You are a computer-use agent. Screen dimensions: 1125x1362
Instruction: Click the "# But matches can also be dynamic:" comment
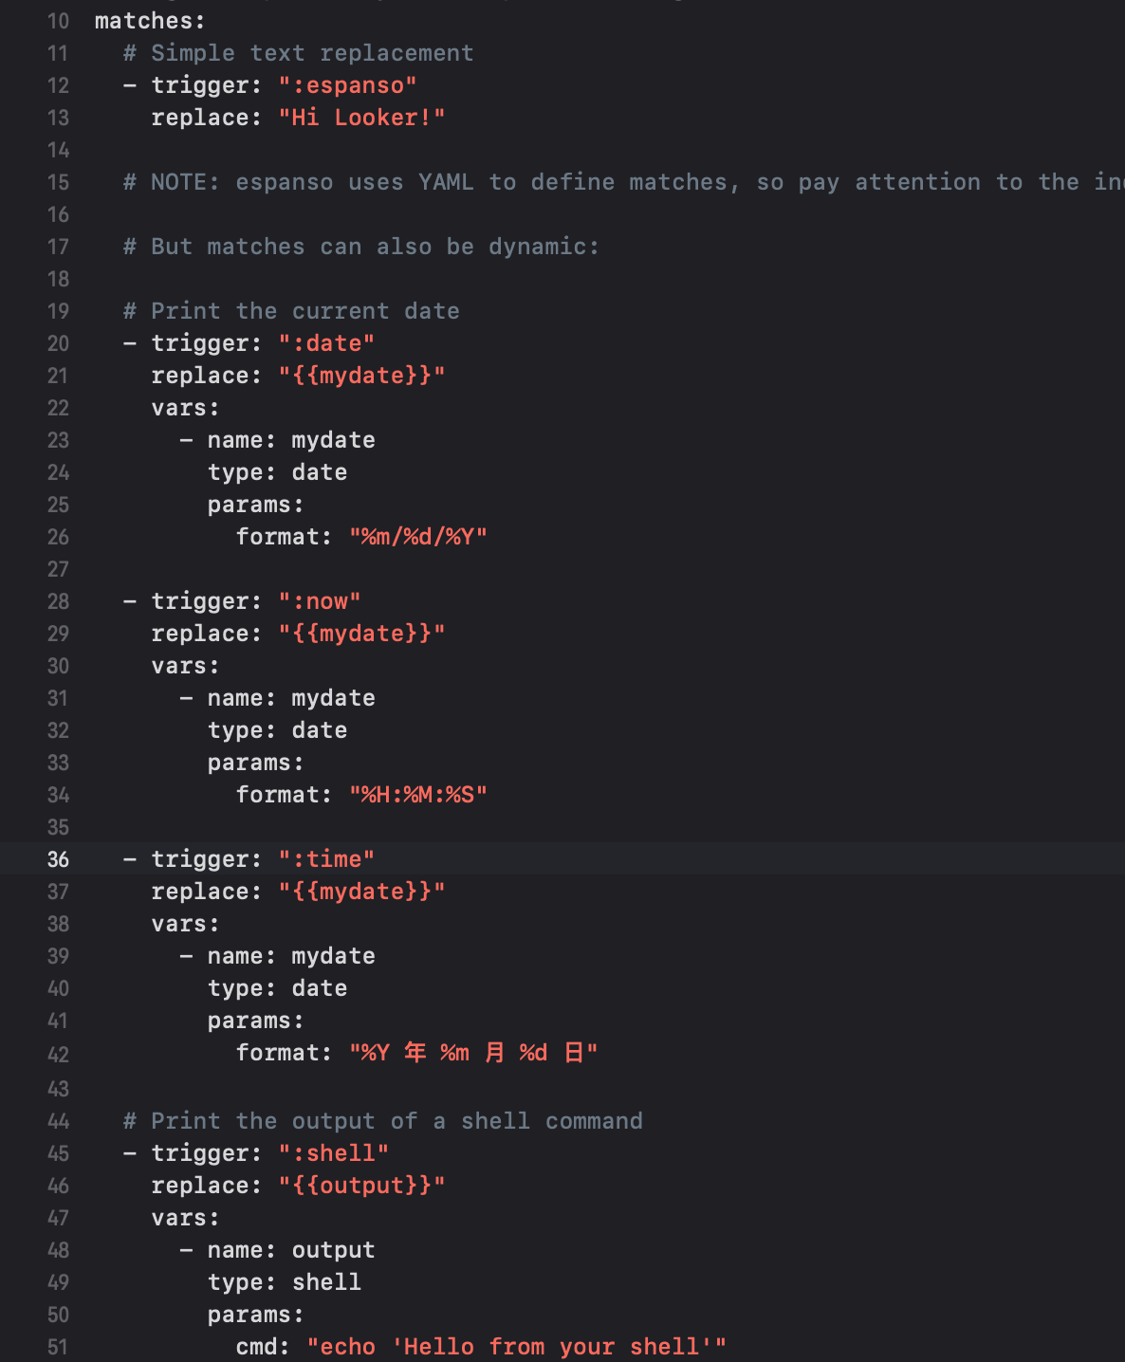tap(361, 247)
